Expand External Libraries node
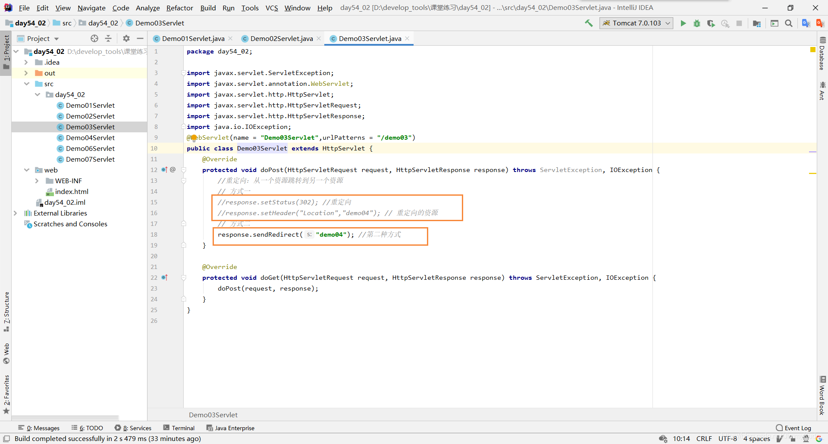 pos(15,213)
